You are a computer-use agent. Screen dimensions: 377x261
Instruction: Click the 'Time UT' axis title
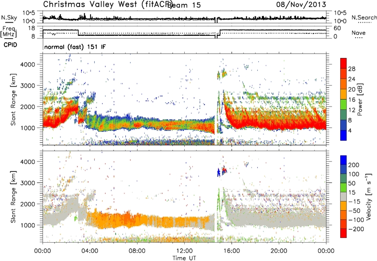[184, 258]
